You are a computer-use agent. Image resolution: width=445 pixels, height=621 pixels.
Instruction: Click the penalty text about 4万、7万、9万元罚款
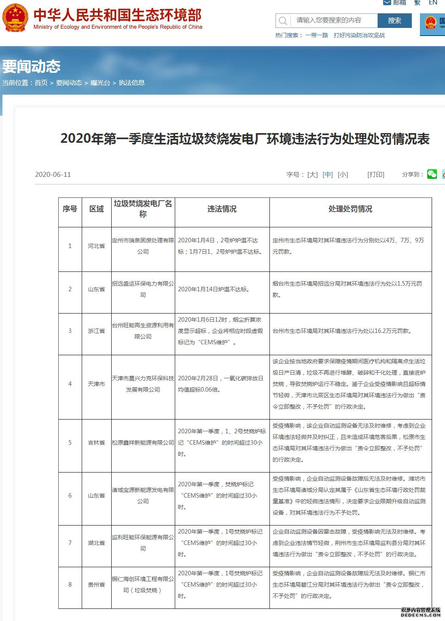tap(348, 246)
